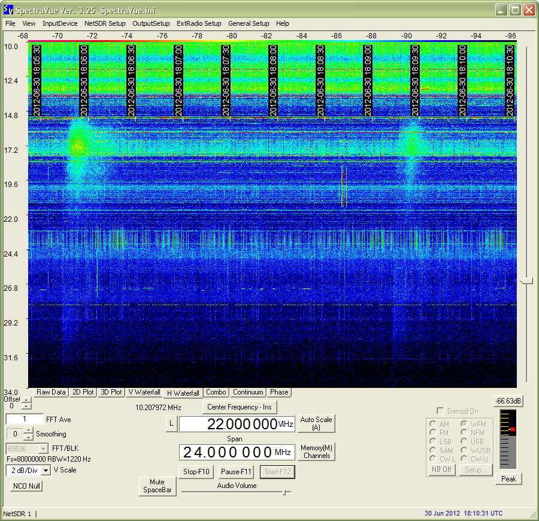Click the Audio Volume slider handle

pos(284,492)
